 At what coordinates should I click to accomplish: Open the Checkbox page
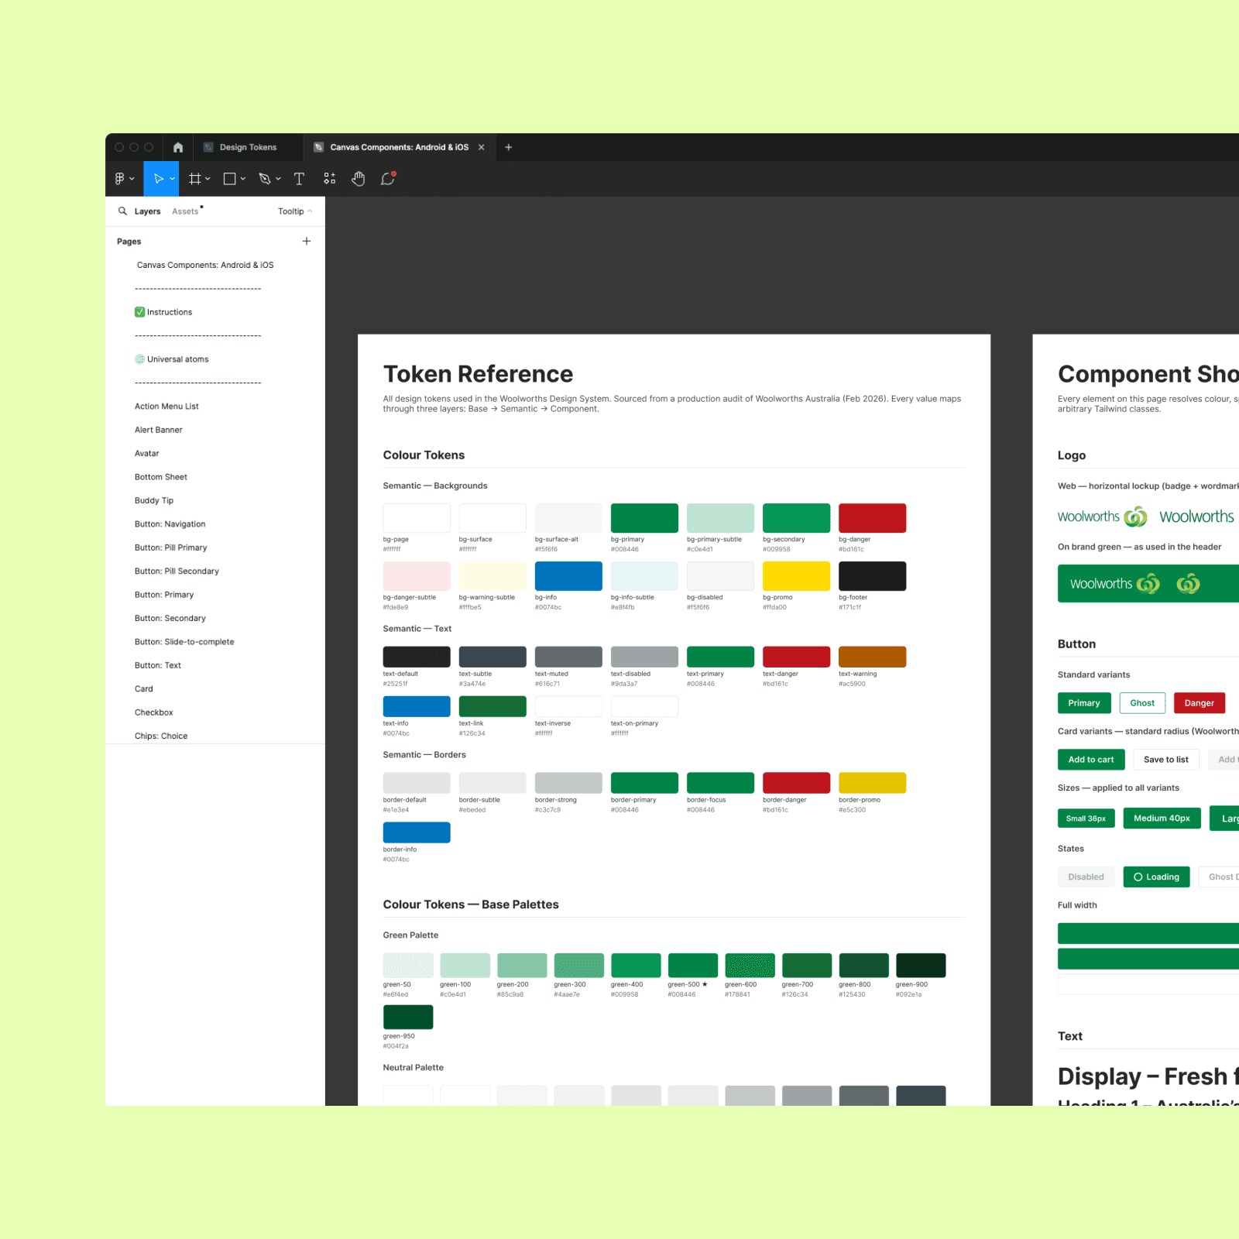pyautogui.click(x=154, y=712)
